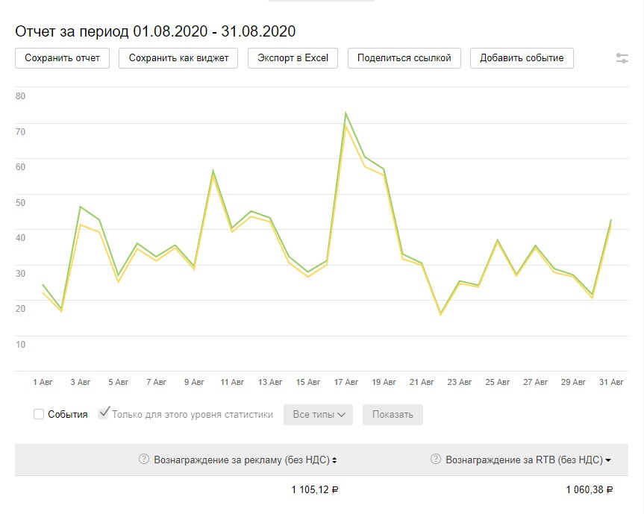Image resolution: width=644 pixels, height=514 pixels.
Task: Click report period title heading
Action: [x=155, y=31]
